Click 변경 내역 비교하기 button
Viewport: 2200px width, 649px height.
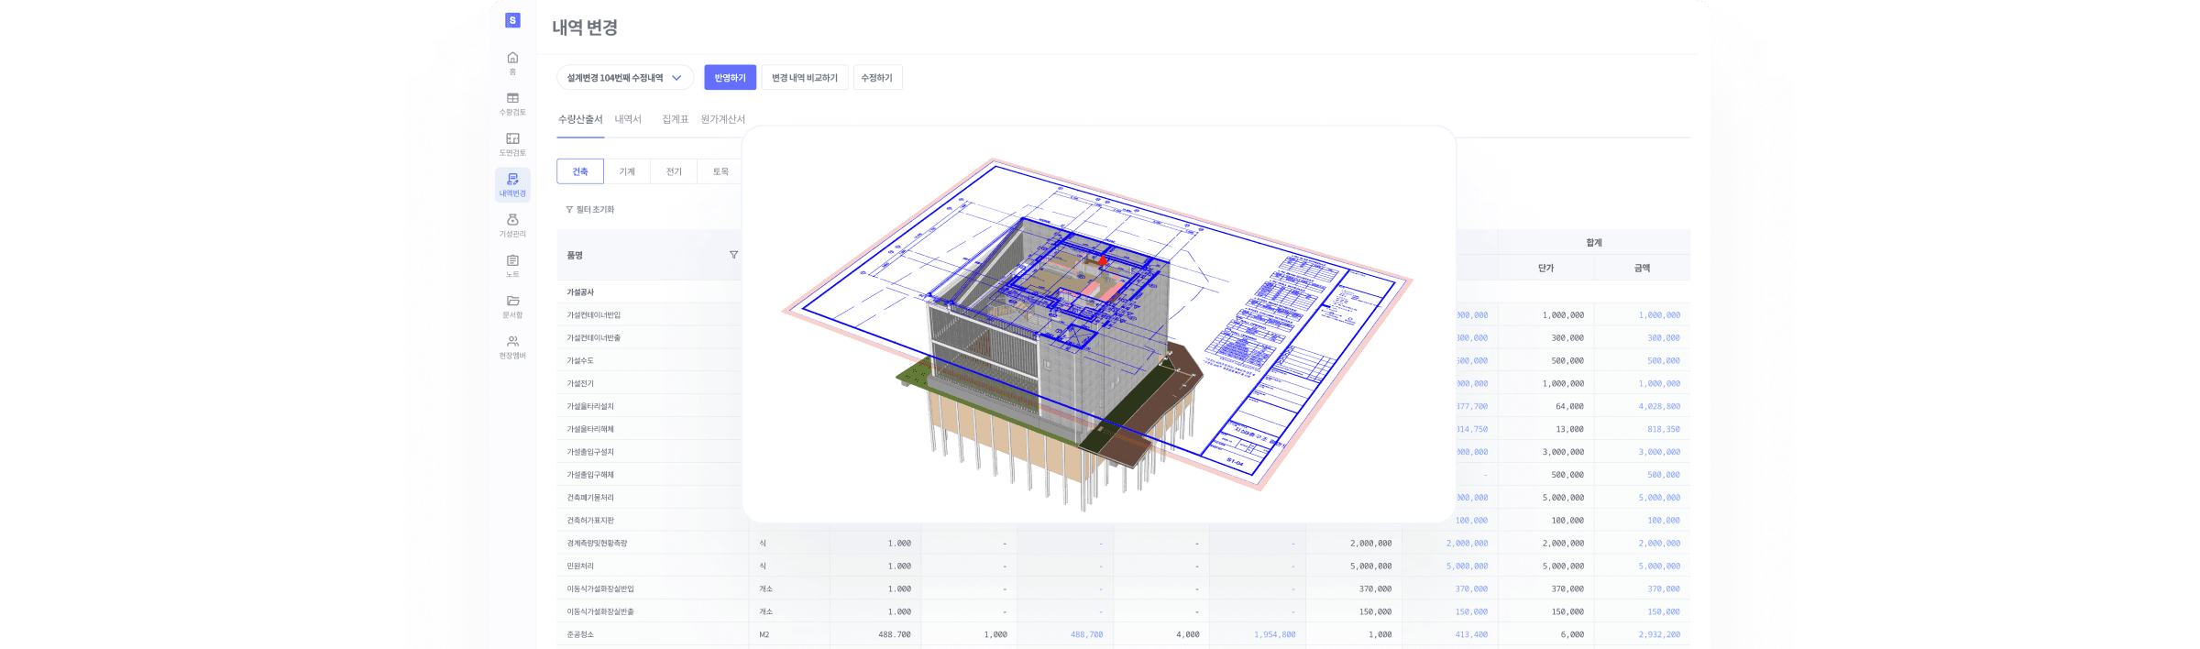click(804, 78)
